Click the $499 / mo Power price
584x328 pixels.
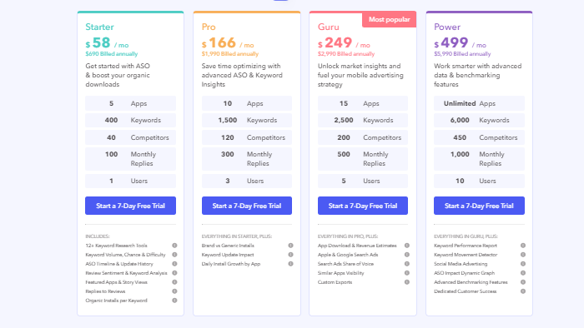coord(461,43)
